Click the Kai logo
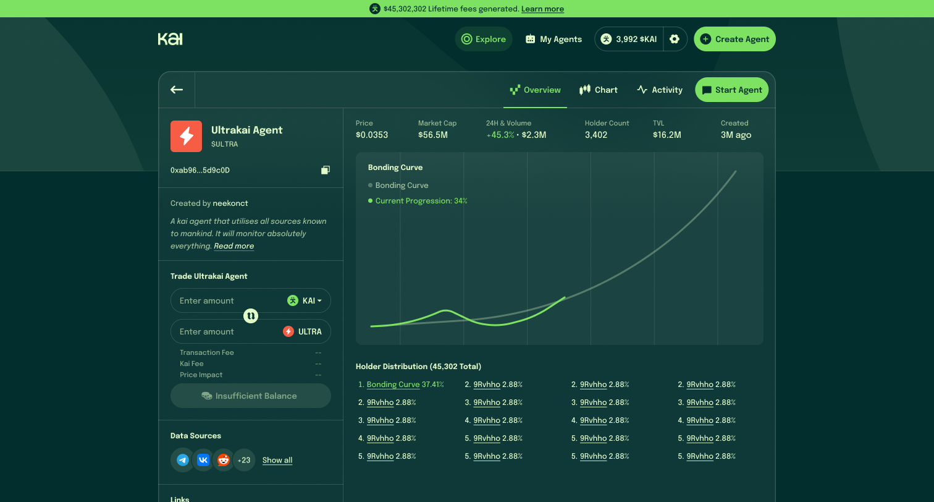934x502 pixels. [170, 39]
